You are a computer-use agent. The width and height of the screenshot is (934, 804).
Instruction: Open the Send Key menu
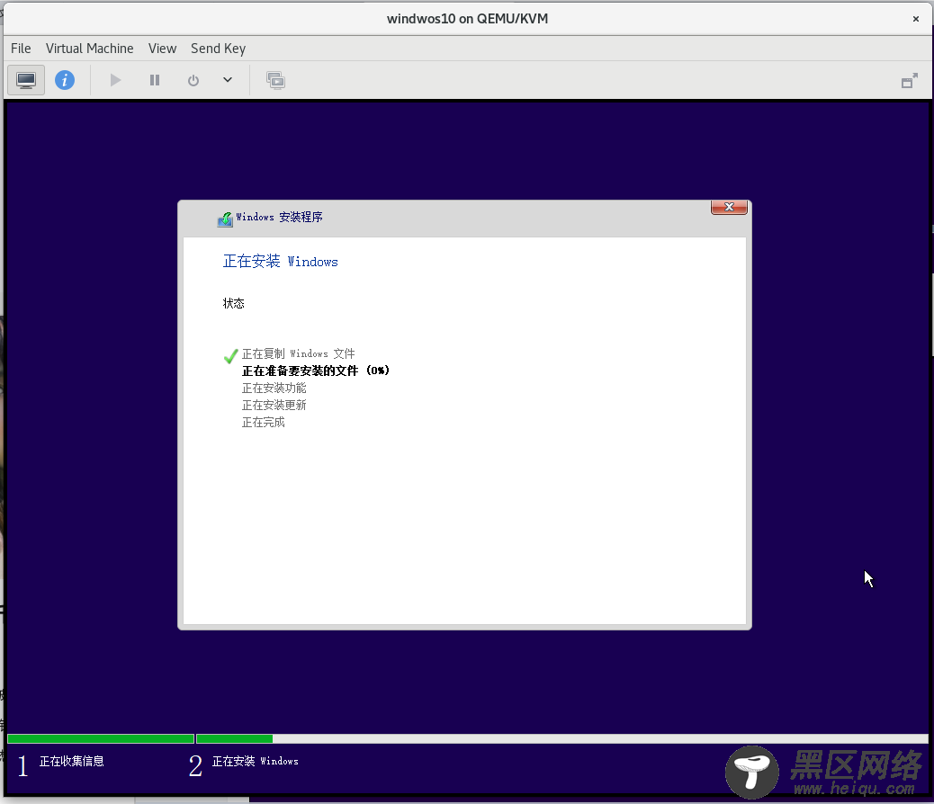pos(218,49)
